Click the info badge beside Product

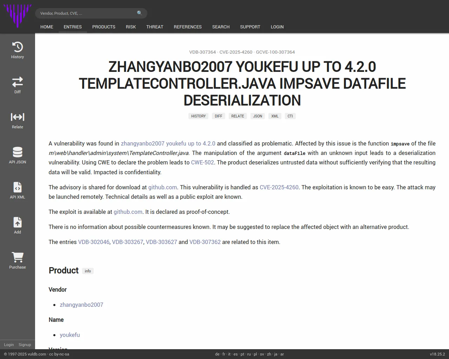pos(88,271)
